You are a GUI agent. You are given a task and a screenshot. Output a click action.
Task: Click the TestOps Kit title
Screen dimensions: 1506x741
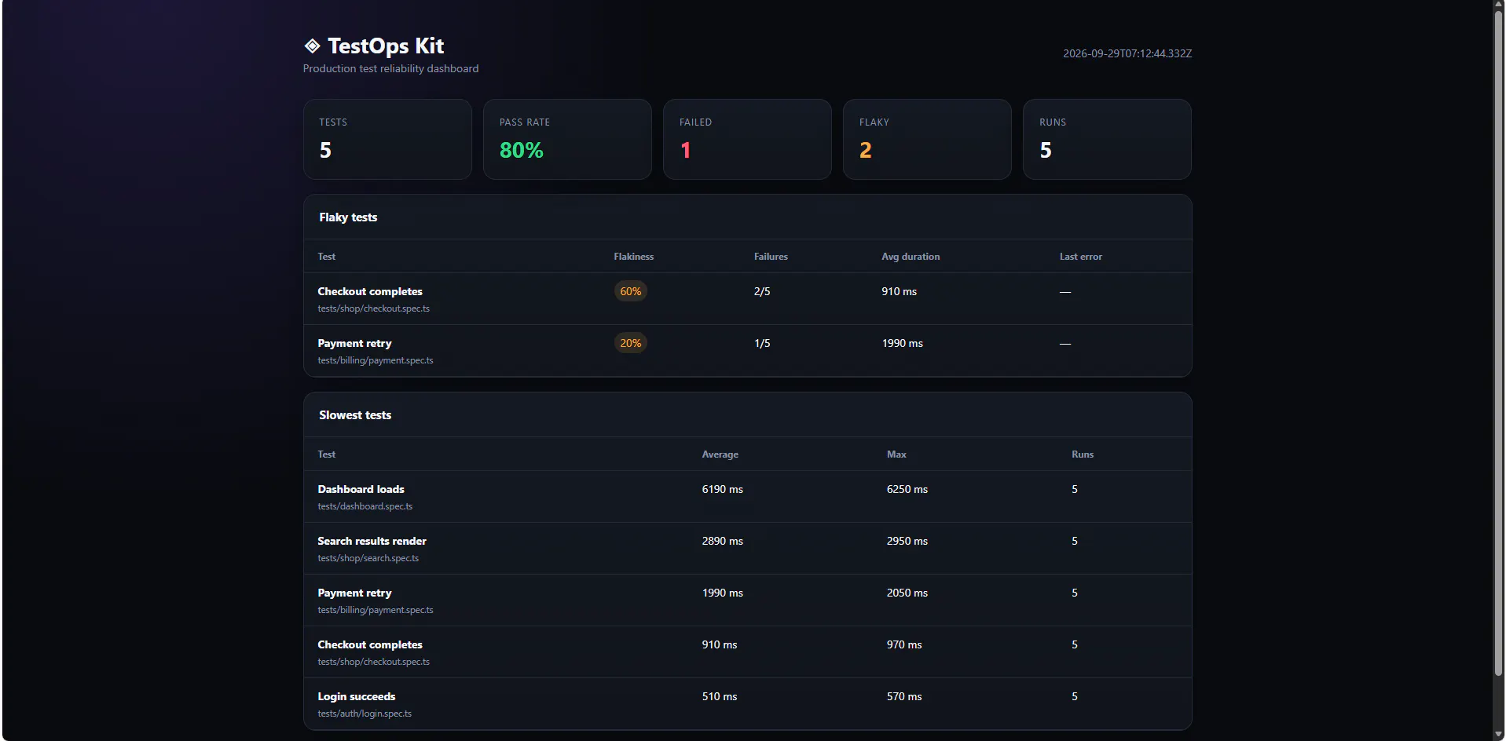pyautogui.click(x=386, y=46)
